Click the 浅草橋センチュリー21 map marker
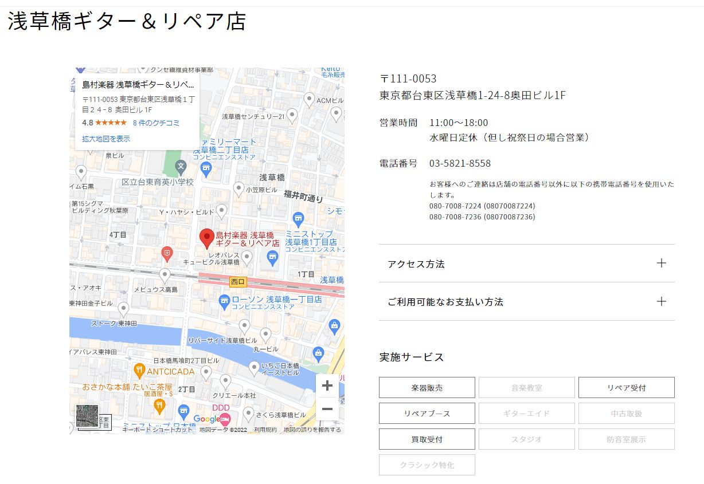 coord(292,116)
